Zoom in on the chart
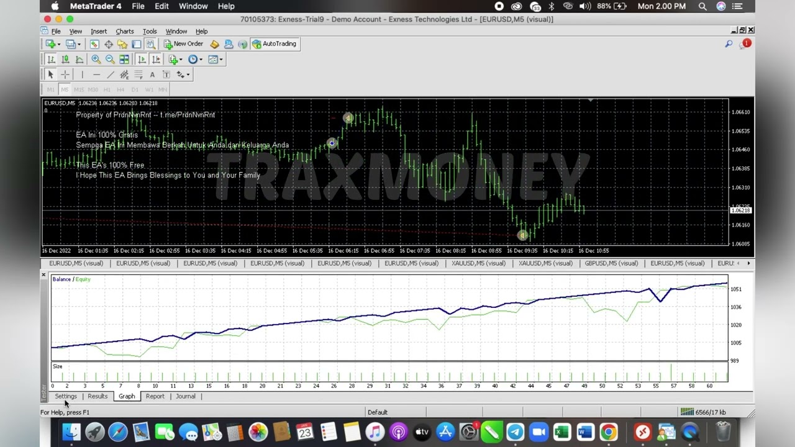795x447 pixels. click(96, 60)
